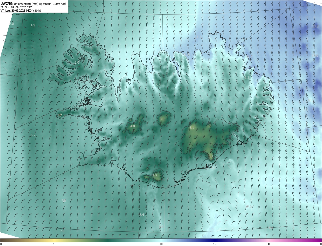The image size is (322, 246).
Task: Click the 0 tick on the color scale
Action: 1,244
